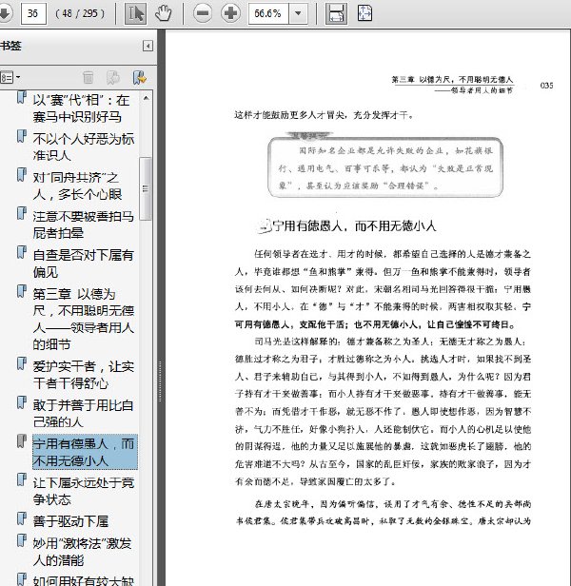The height and width of the screenshot is (586, 571).
Task: Open bookmark 自查是否对下属有偏见
Action: [x=83, y=264]
